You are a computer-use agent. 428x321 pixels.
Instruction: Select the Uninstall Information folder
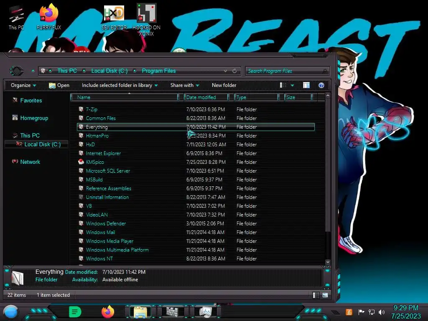107,197
